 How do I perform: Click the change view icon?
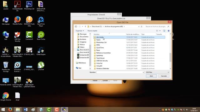pos(157,31)
